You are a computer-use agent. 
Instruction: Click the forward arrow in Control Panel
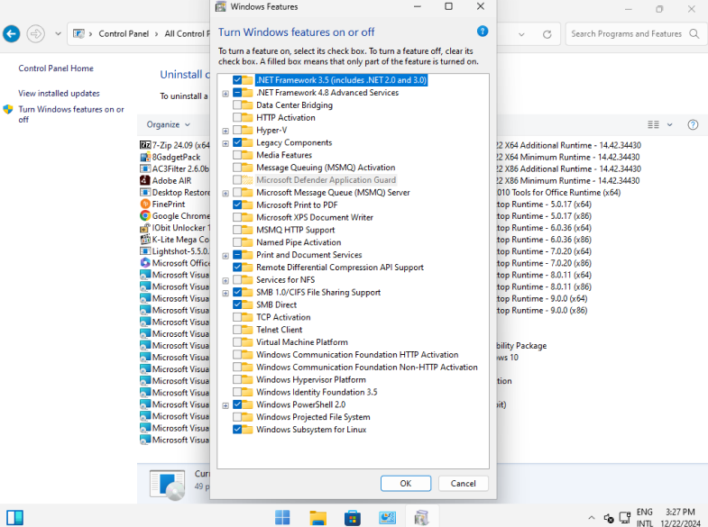[x=36, y=34]
